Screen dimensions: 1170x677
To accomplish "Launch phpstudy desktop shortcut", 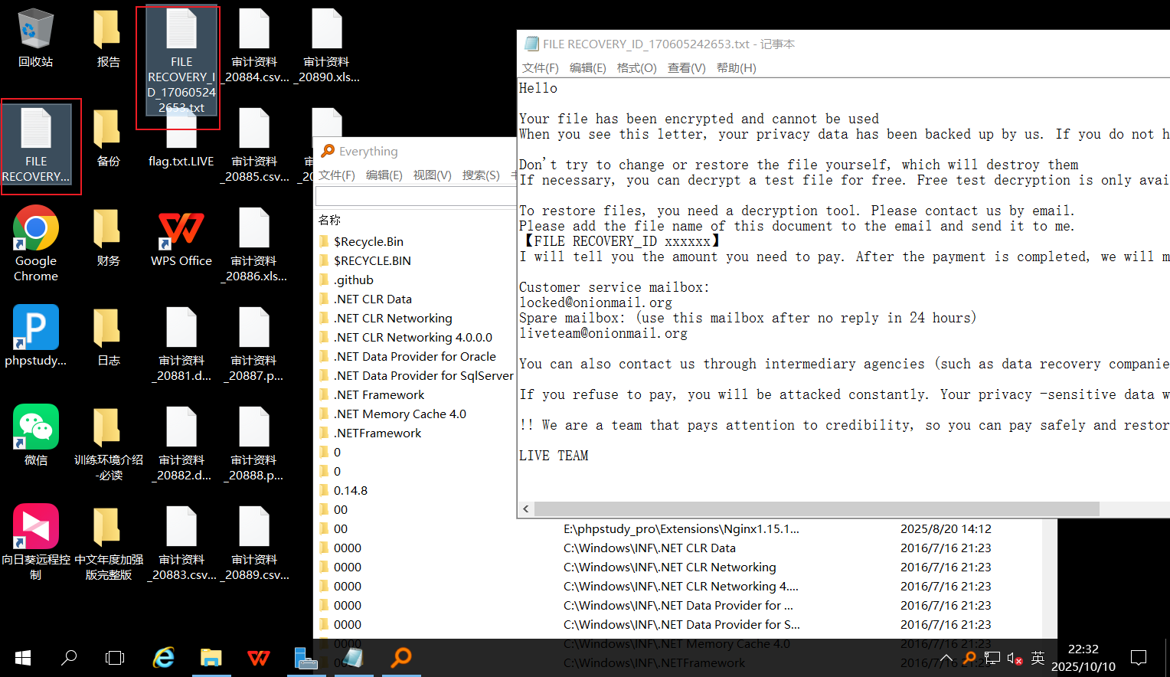I will pyautogui.click(x=36, y=335).
